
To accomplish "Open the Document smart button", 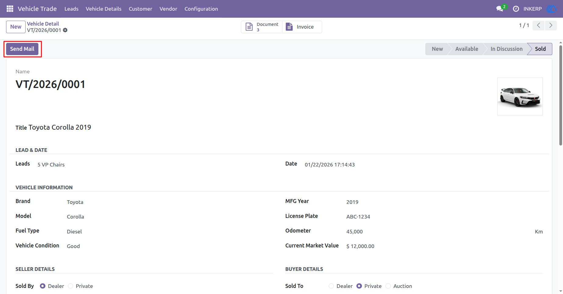I will (x=262, y=27).
